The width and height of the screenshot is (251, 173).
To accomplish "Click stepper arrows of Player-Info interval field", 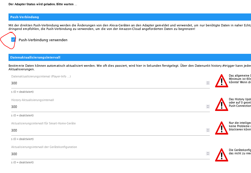I will 208,83.
